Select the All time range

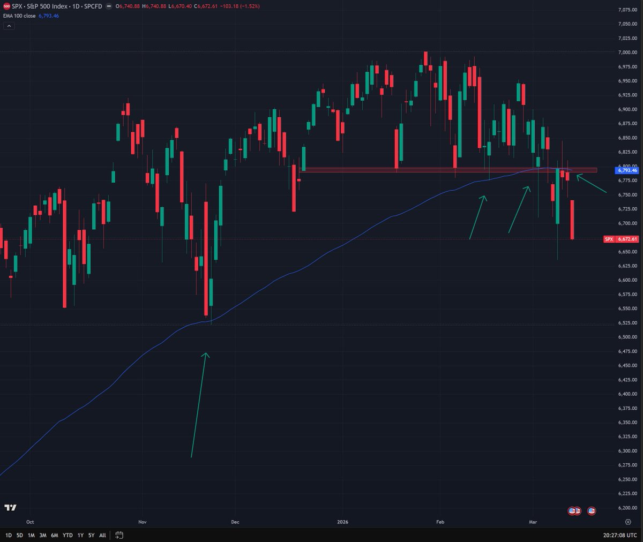(103, 535)
